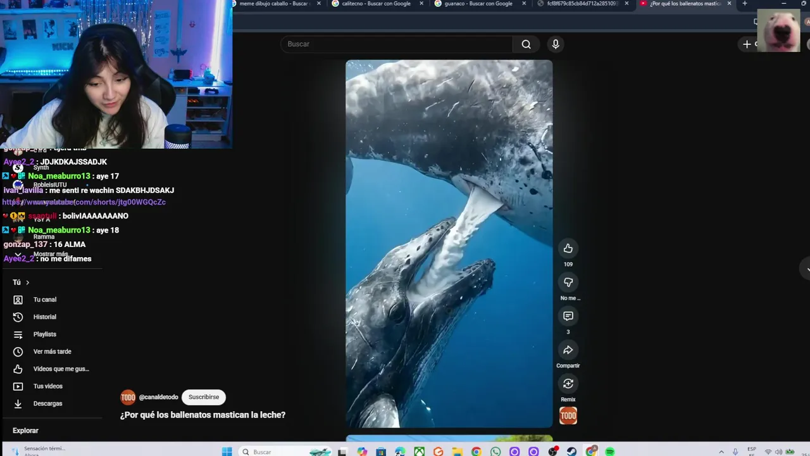Click the Playlists list icon
The width and height of the screenshot is (810, 456).
click(18, 334)
